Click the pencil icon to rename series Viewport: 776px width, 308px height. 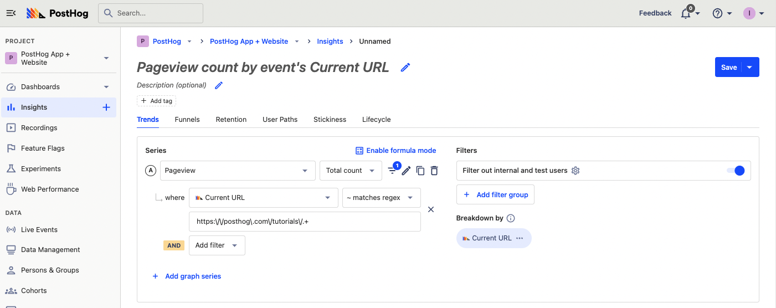406,171
